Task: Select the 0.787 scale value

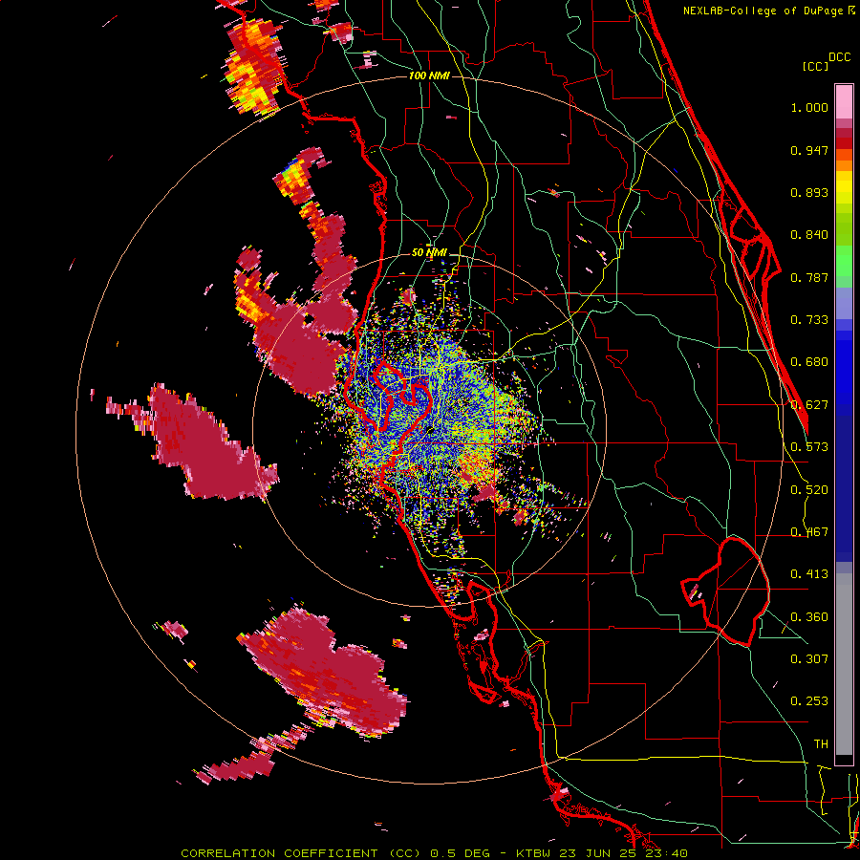Action: [809, 277]
